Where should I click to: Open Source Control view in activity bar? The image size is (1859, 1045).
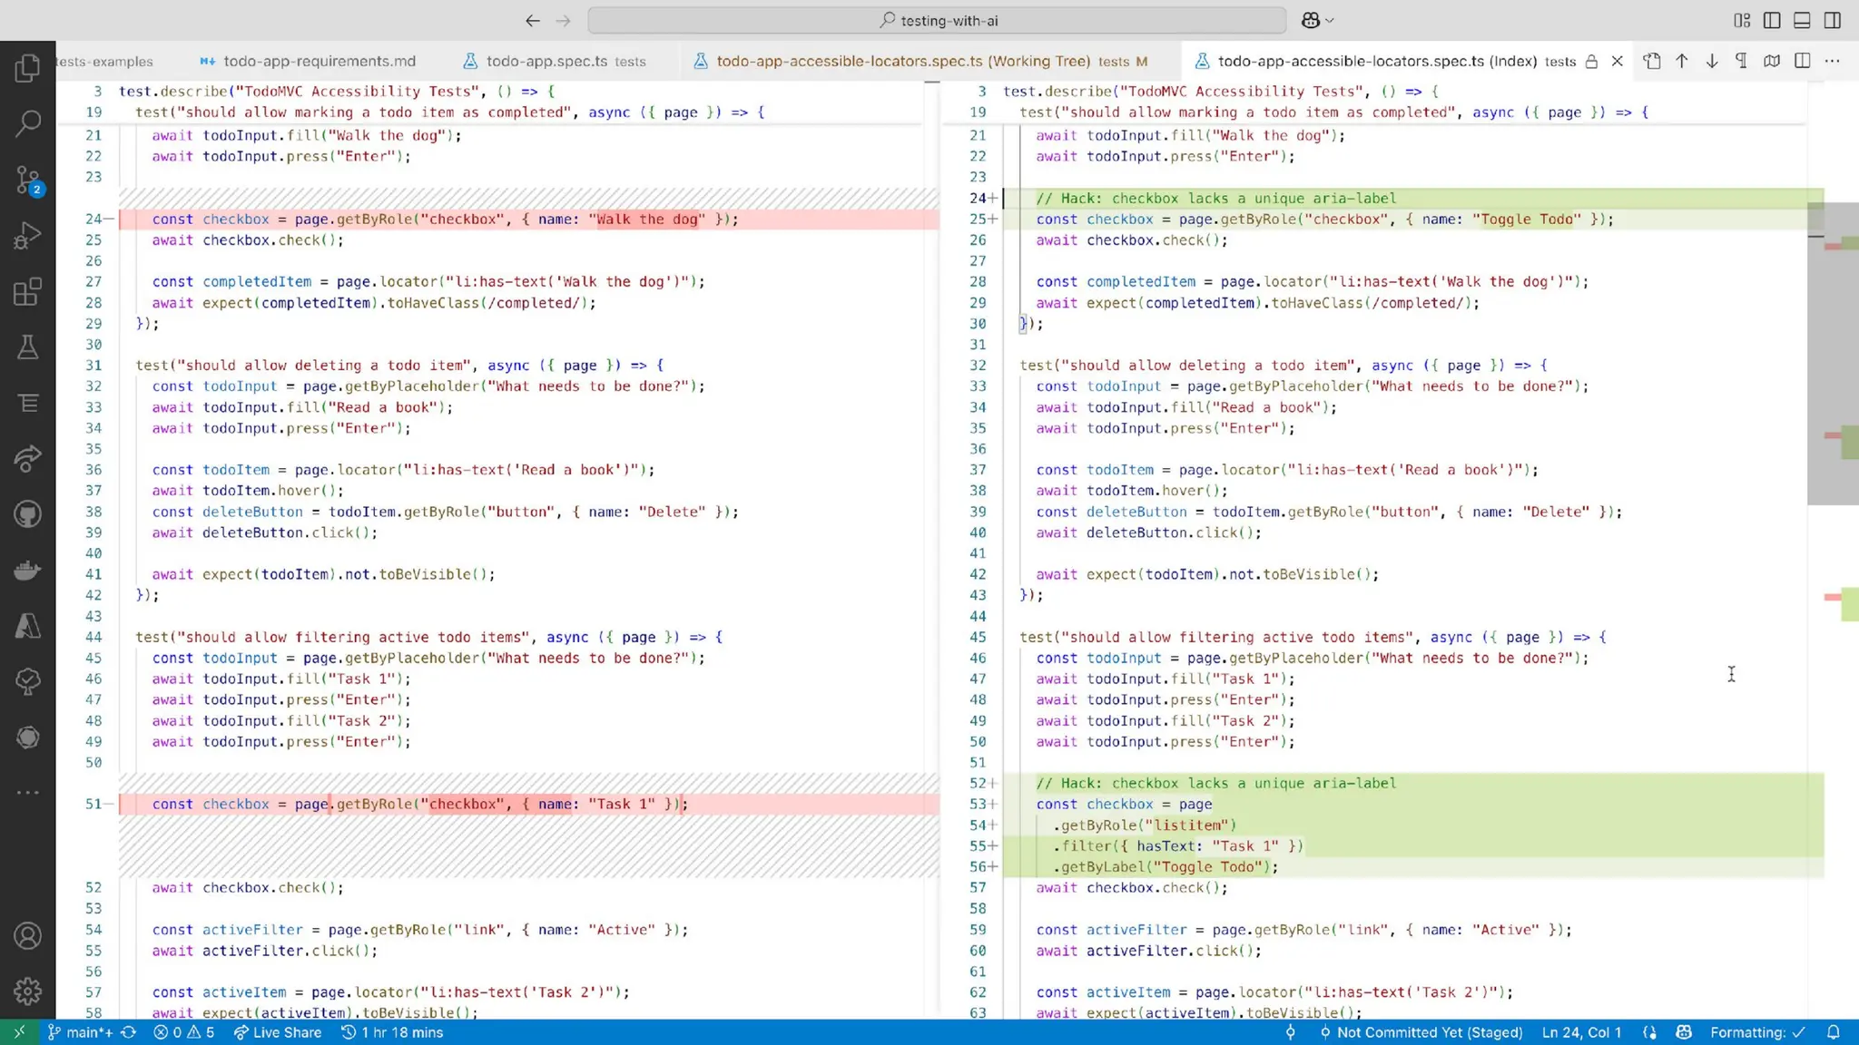pyautogui.click(x=27, y=180)
